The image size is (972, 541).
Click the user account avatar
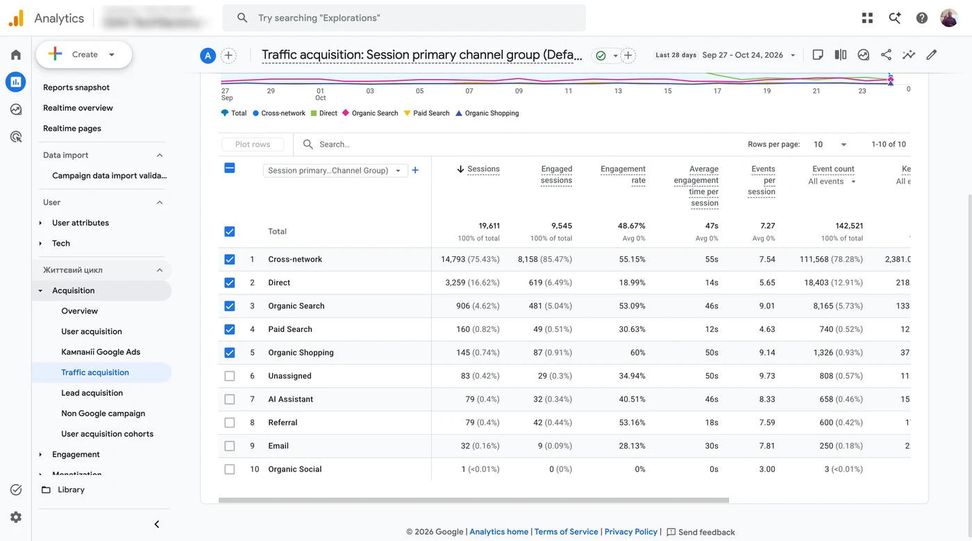(949, 18)
